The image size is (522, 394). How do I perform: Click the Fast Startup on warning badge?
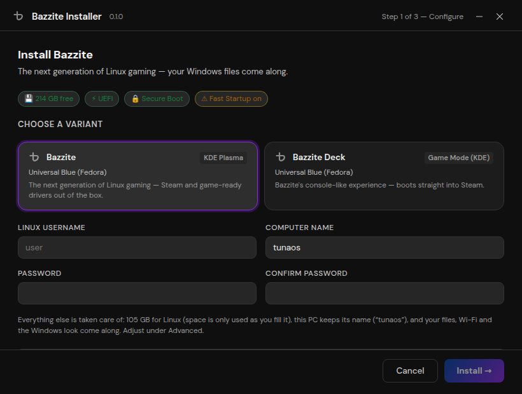(x=231, y=98)
